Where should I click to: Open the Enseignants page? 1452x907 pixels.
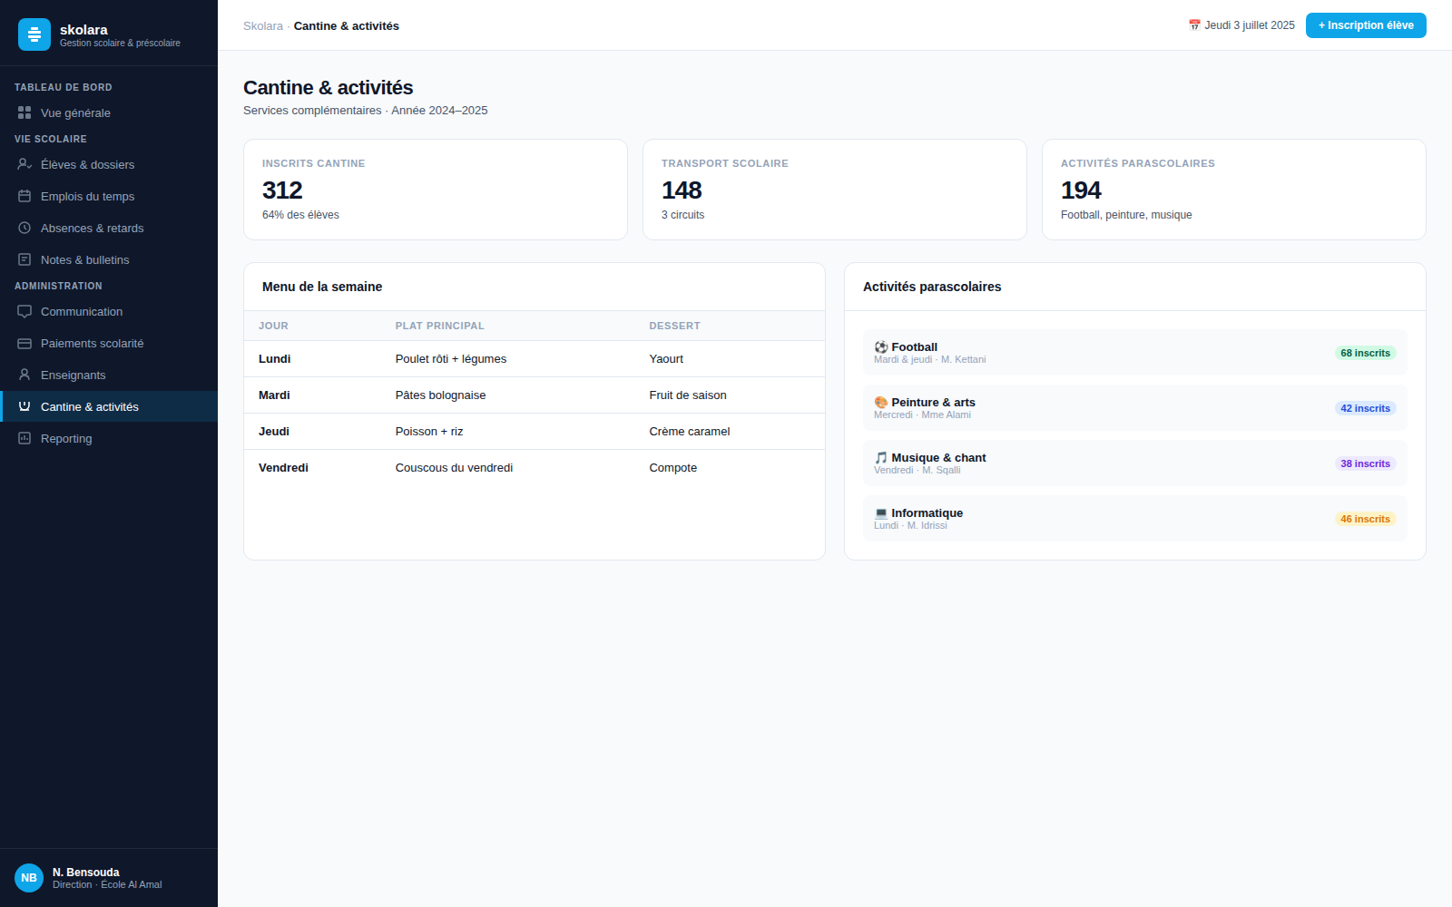tap(109, 375)
